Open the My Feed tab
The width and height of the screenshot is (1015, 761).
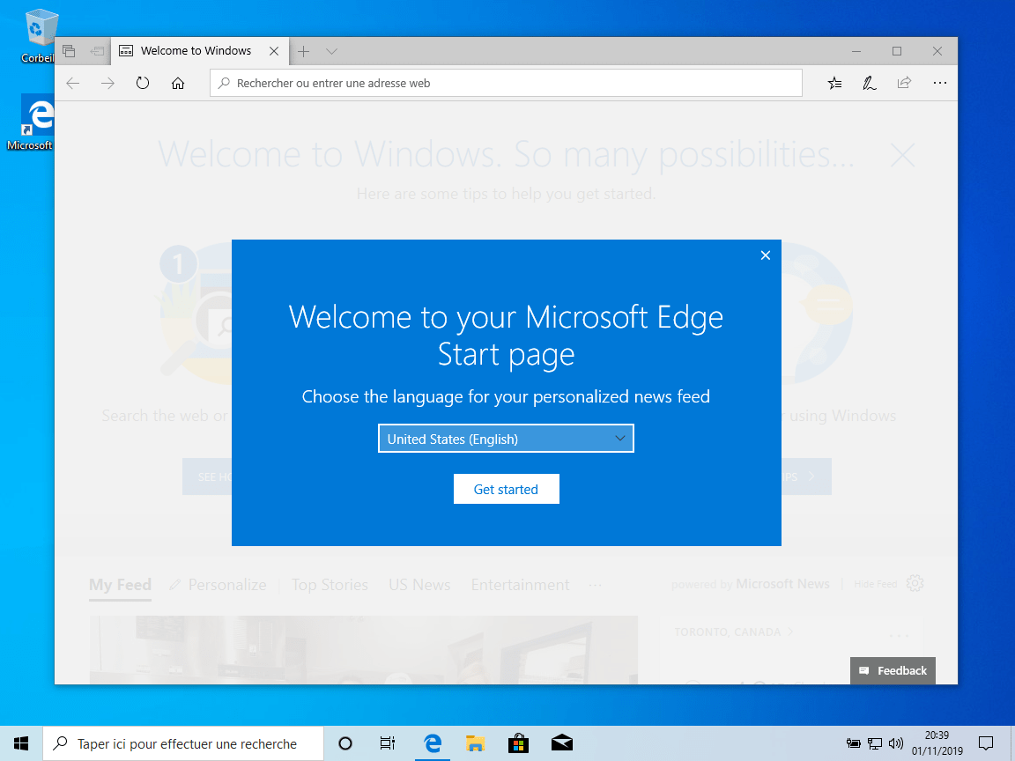[x=120, y=584]
